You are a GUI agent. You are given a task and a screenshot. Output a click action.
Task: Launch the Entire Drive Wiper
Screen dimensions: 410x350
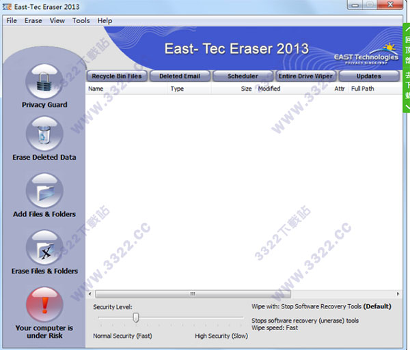pos(305,76)
